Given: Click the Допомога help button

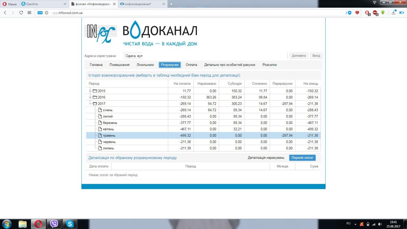Looking at the screenshot, I should click(x=299, y=56).
